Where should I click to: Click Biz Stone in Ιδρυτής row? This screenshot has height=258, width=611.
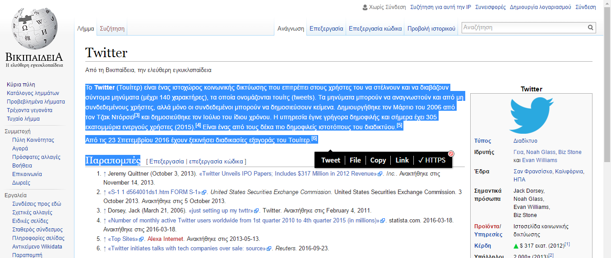click(570, 152)
